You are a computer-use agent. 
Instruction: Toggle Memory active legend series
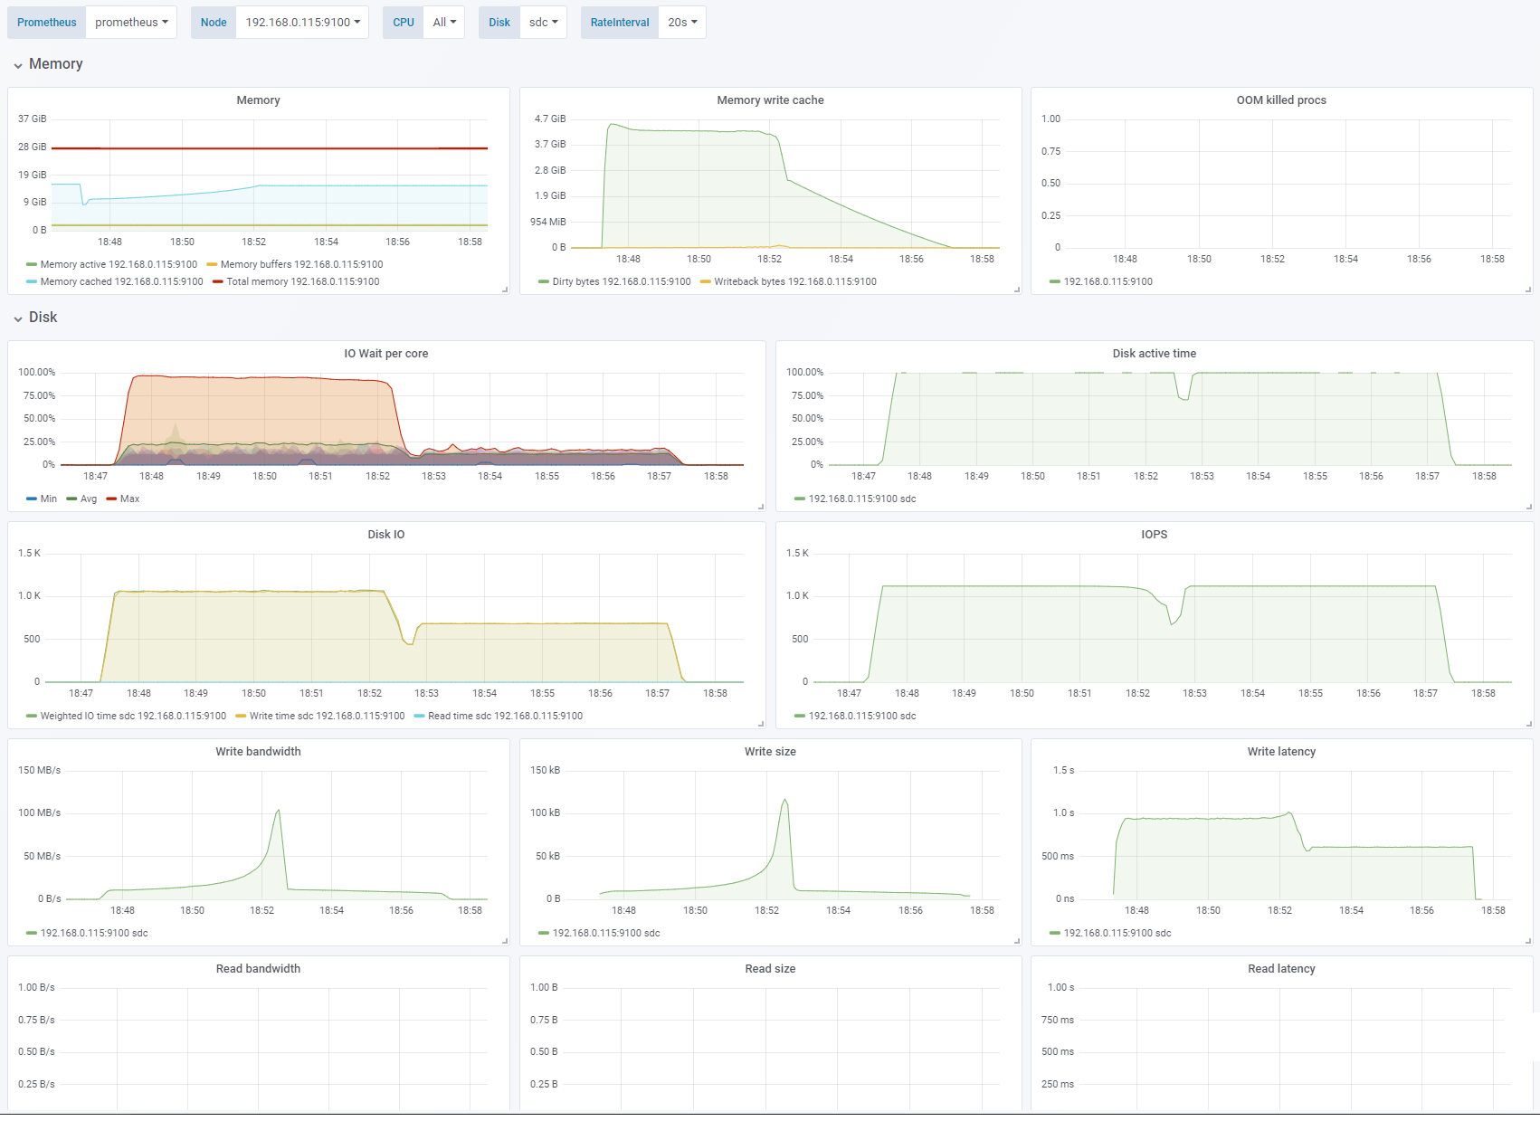click(x=119, y=265)
